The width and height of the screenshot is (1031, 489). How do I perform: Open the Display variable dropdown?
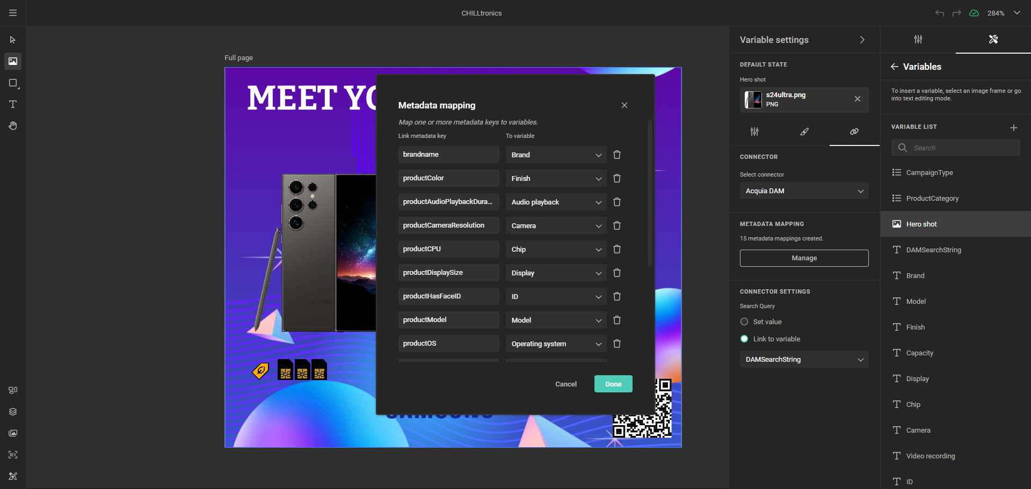[556, 273]
